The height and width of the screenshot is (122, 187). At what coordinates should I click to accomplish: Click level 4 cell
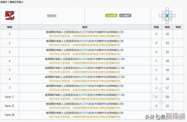9,61
